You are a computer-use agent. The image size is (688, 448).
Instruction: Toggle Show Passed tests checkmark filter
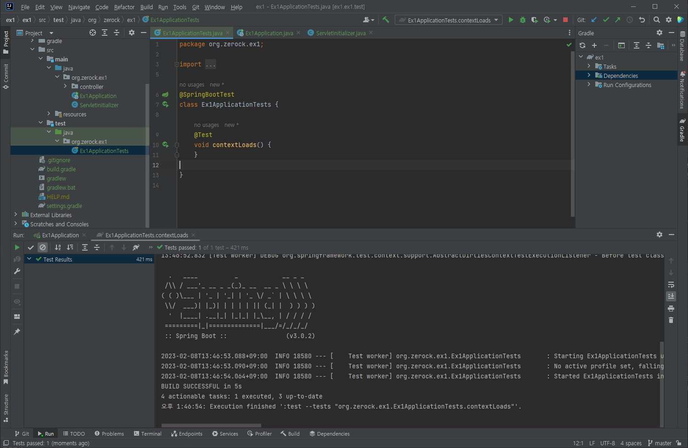31,247
